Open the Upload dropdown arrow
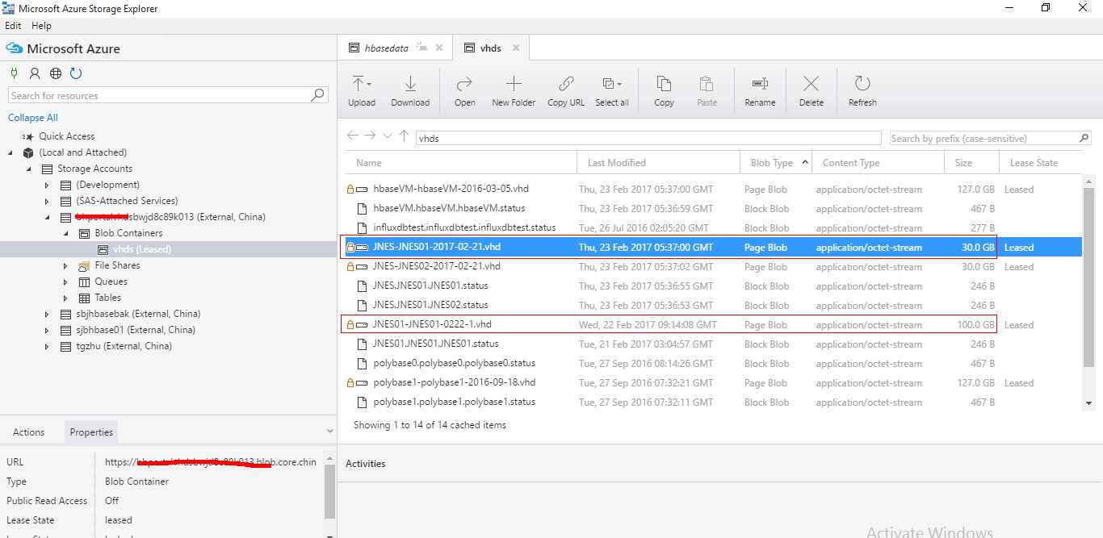The height and width of the screenshot is (538, 1103). point(369,84)
